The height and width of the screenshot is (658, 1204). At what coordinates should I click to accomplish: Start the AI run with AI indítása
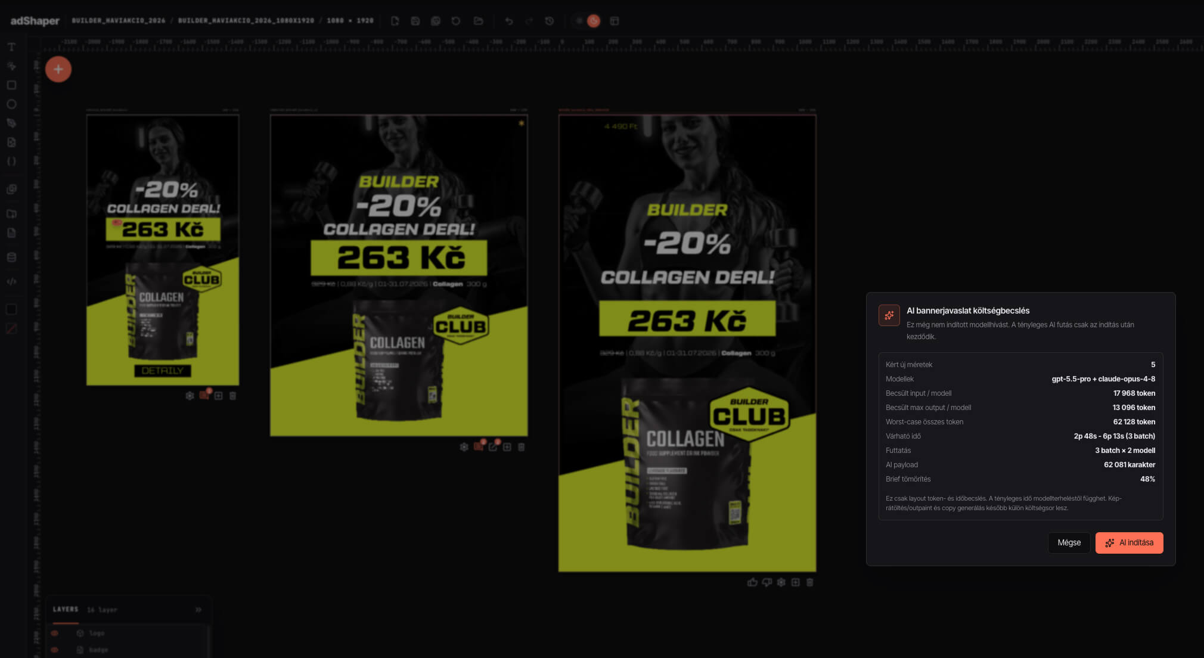pyautogui.click(x=1129, y=542)
